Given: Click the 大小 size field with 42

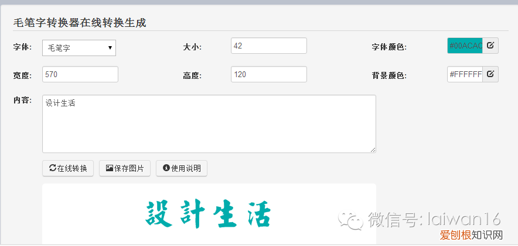Looking at the screenshot, I should point(269,46).
